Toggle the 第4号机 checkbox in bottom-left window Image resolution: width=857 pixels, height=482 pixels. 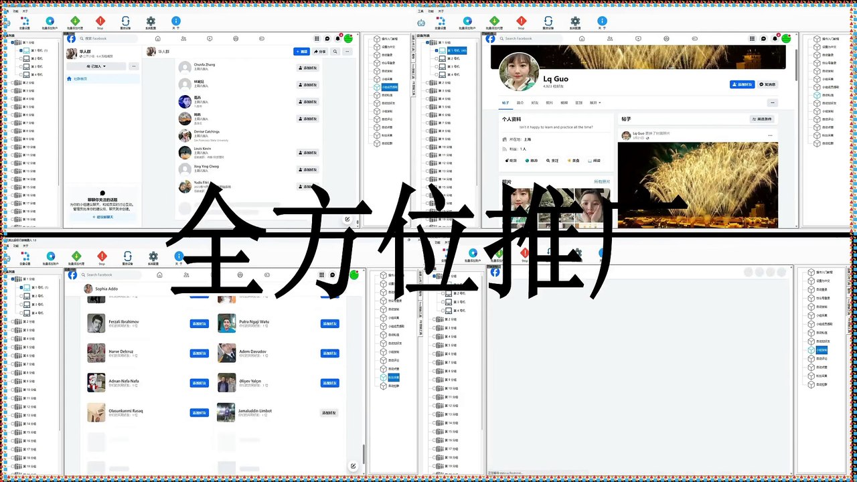pos(21,313)
